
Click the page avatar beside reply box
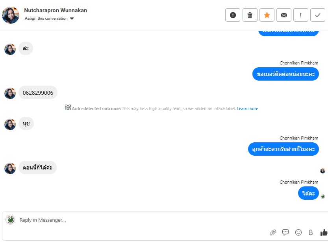[10, 220]
